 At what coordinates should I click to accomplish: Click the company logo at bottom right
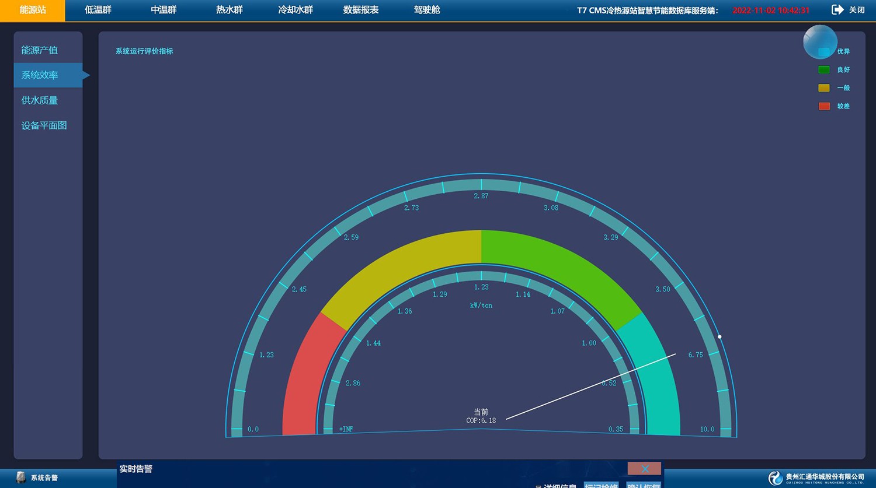776,478
